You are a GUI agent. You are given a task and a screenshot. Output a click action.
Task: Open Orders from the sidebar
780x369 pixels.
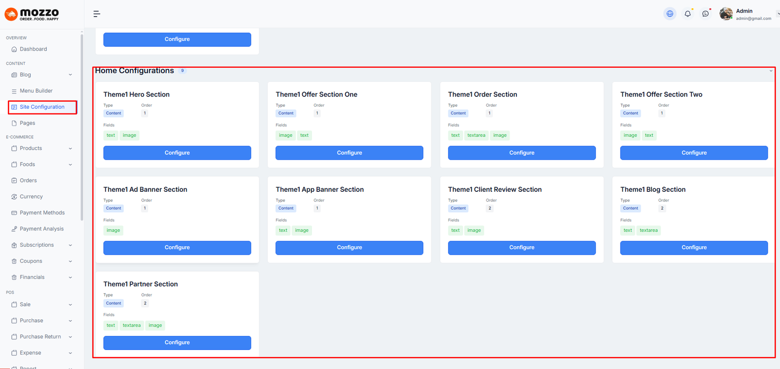coord(28,181)
